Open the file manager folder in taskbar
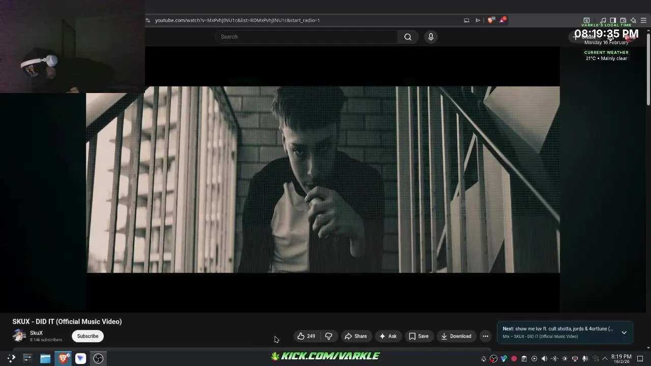 (x=45, y=358)
